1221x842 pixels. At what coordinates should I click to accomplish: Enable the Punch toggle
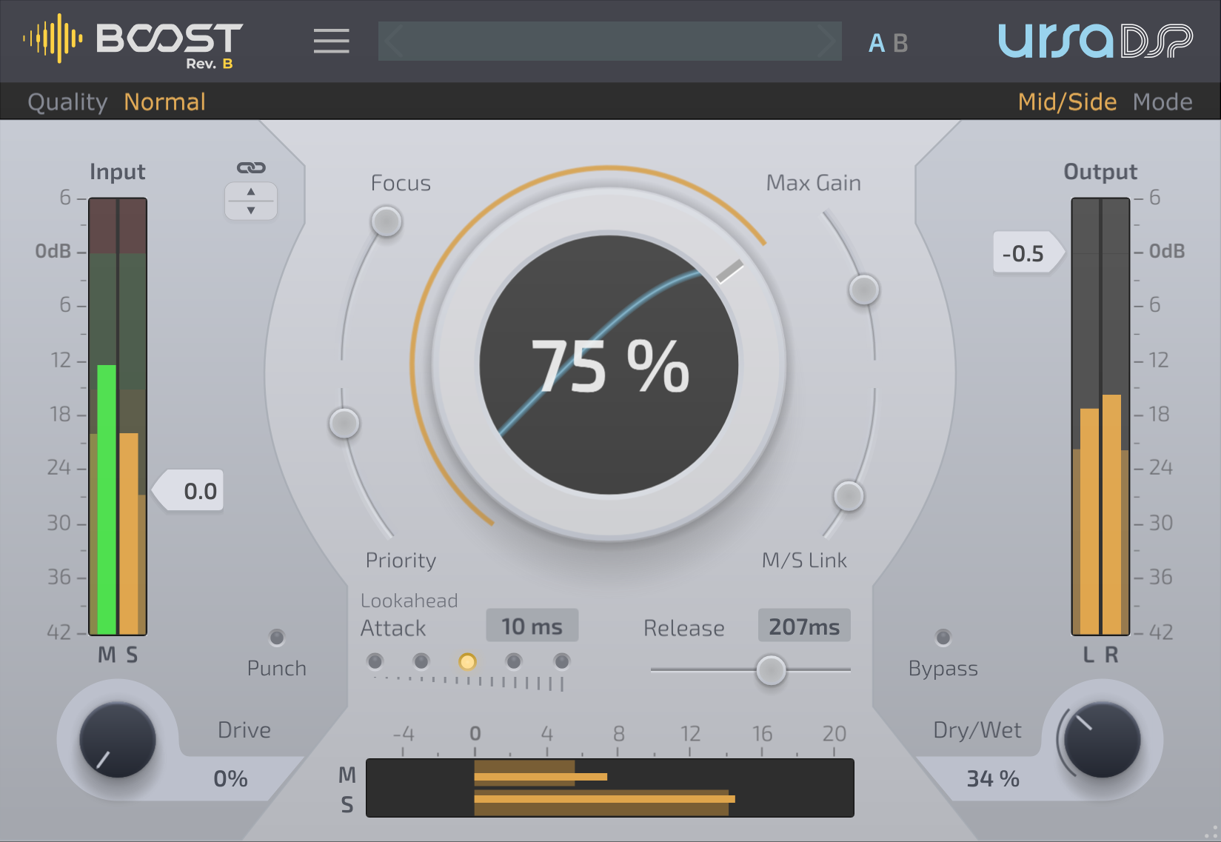[x=277, y=637]
